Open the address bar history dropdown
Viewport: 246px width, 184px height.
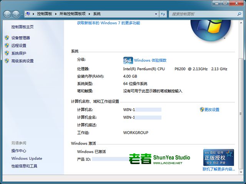point(156,14)
